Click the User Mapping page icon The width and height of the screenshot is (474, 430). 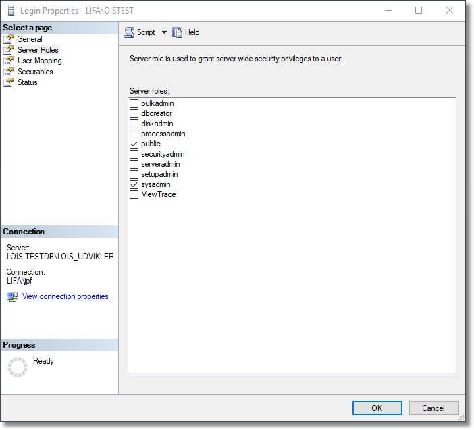click(9, 61)
